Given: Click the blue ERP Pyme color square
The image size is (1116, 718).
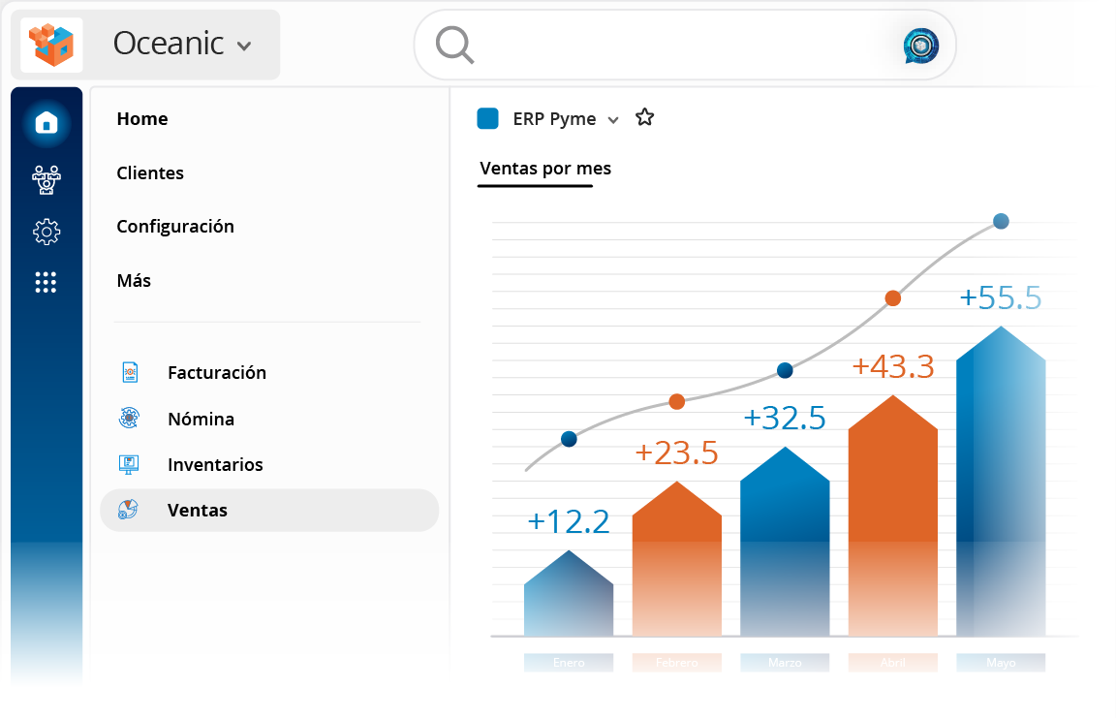Looking at the screenshot, I should pyautogui.click(x=488, y=119).
